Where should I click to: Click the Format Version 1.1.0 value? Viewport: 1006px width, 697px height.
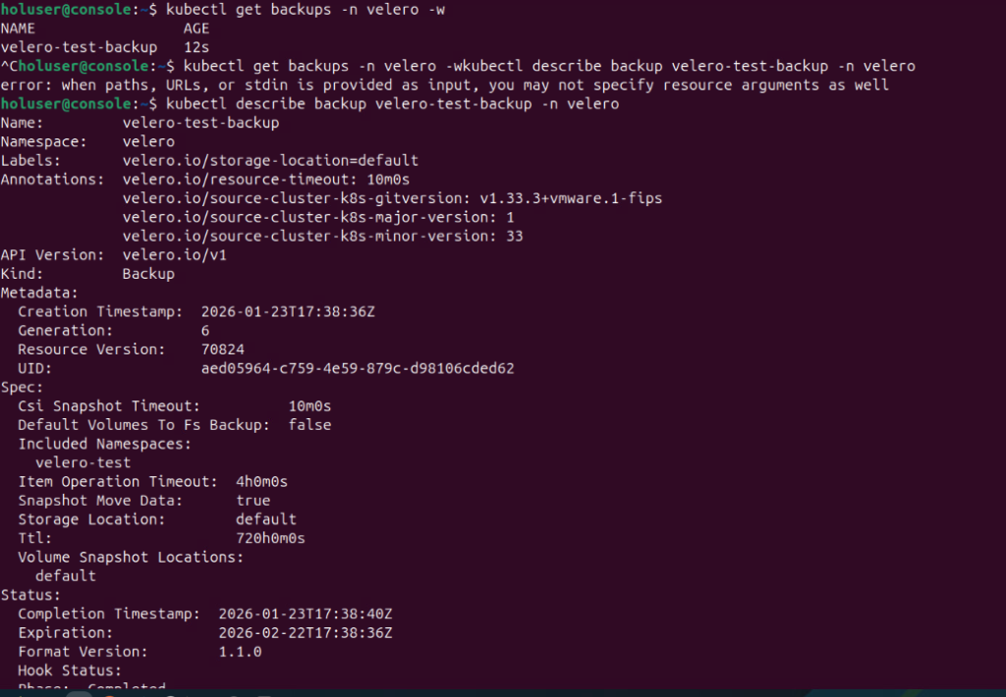tap(240, 652)
